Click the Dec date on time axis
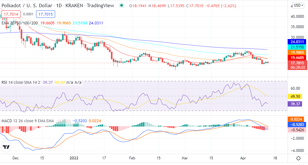Image resolution: width=308 pixels, height=165 pixels. coord(16,158)
